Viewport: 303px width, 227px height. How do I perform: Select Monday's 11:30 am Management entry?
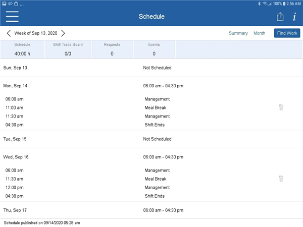(x=151, y=116)
